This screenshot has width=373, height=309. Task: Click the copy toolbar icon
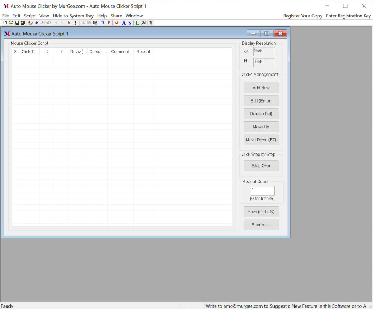[x=89, y=23]
